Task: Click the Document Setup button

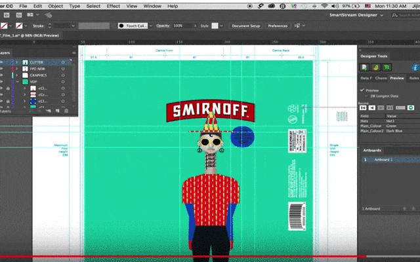Action: (x=245, y=26)
